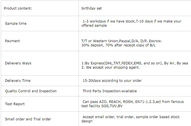Image resolution: width=191 pixels, height=126 pixels.
Task: Select the "Delievery Time" label
Action: (18, 81)
